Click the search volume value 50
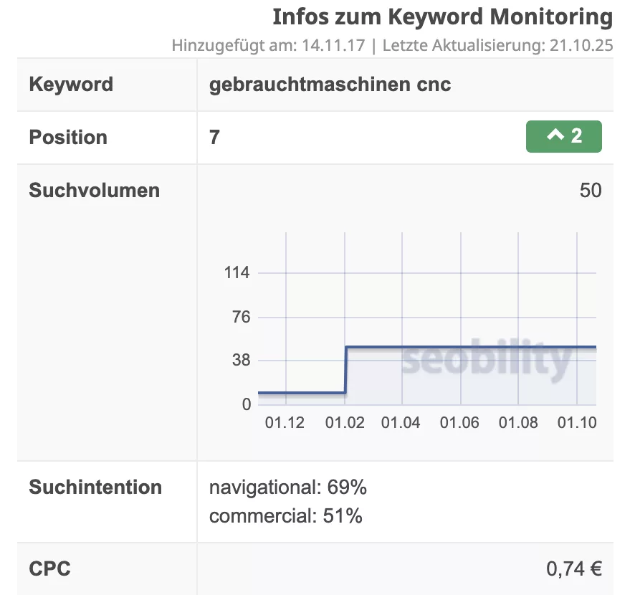 591,191
